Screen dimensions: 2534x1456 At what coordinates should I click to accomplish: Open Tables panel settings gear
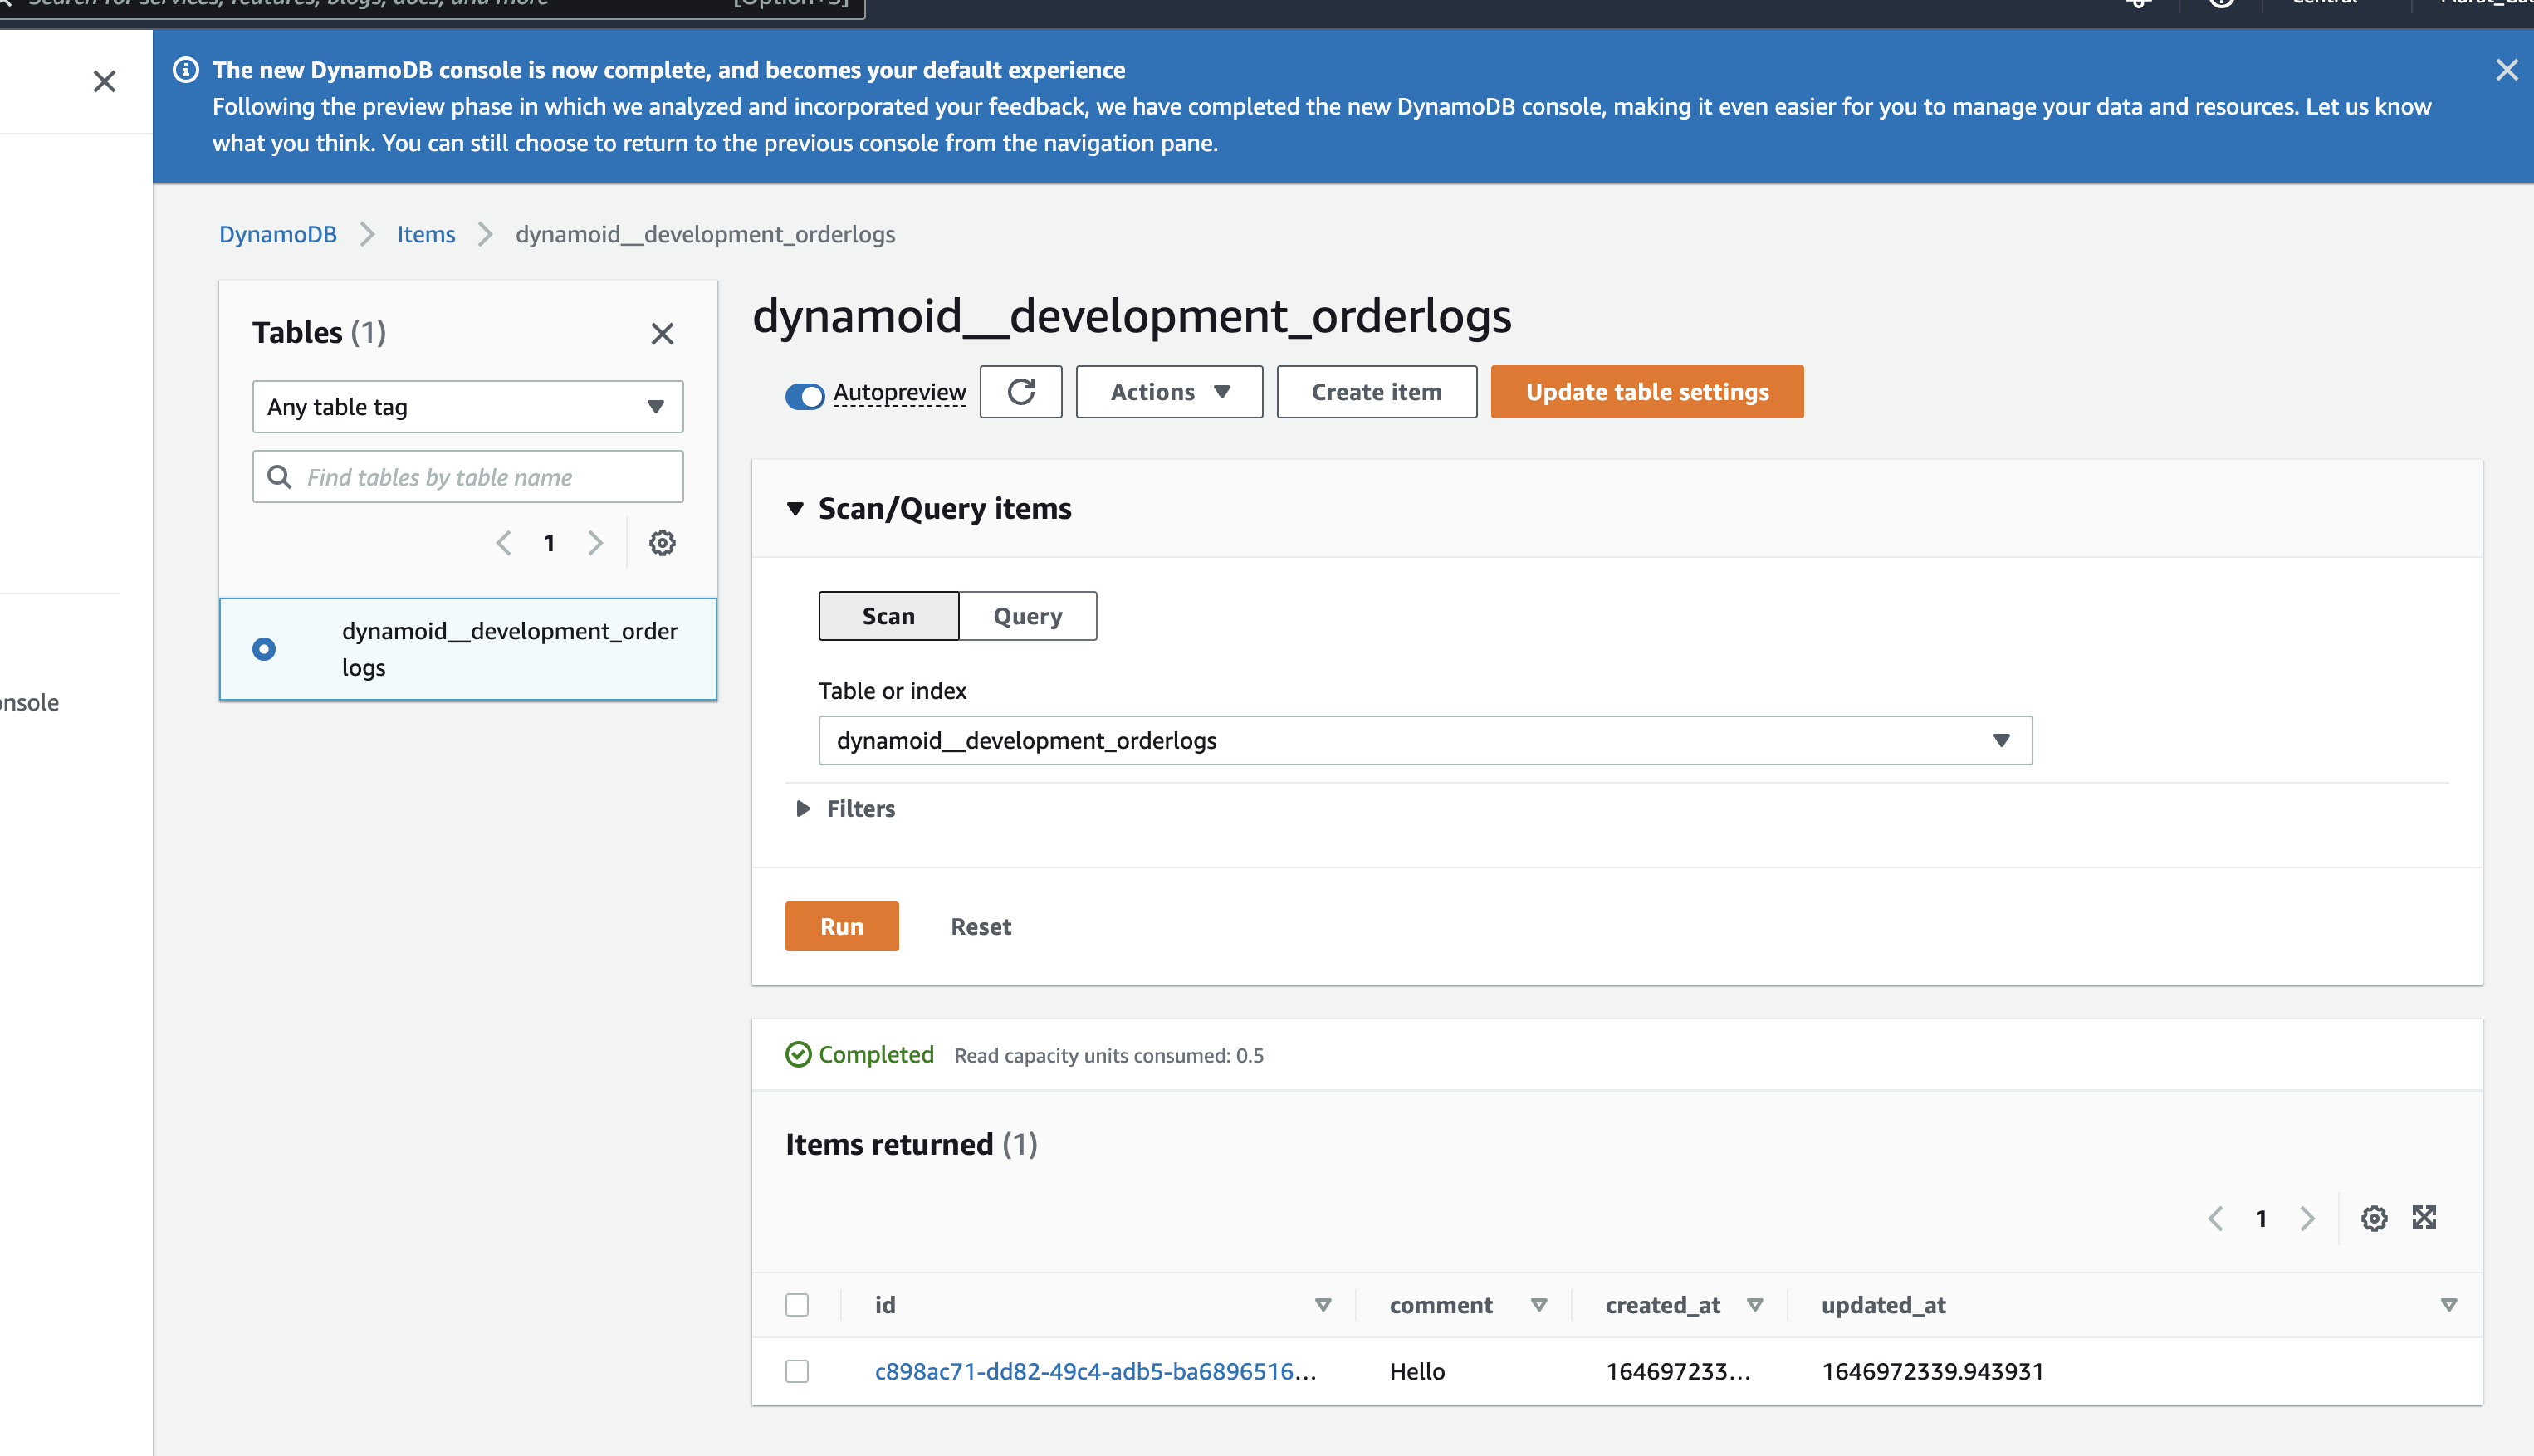click(662, 543)
